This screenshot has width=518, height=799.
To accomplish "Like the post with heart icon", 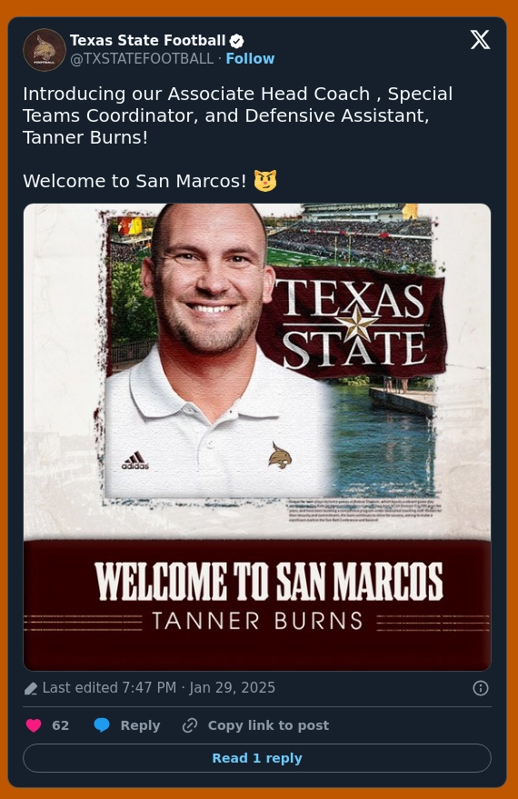I will [x=34, y=725].
